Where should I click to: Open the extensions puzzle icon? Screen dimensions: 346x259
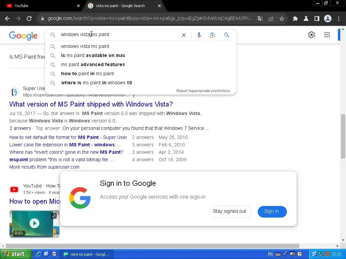point(295,19)
